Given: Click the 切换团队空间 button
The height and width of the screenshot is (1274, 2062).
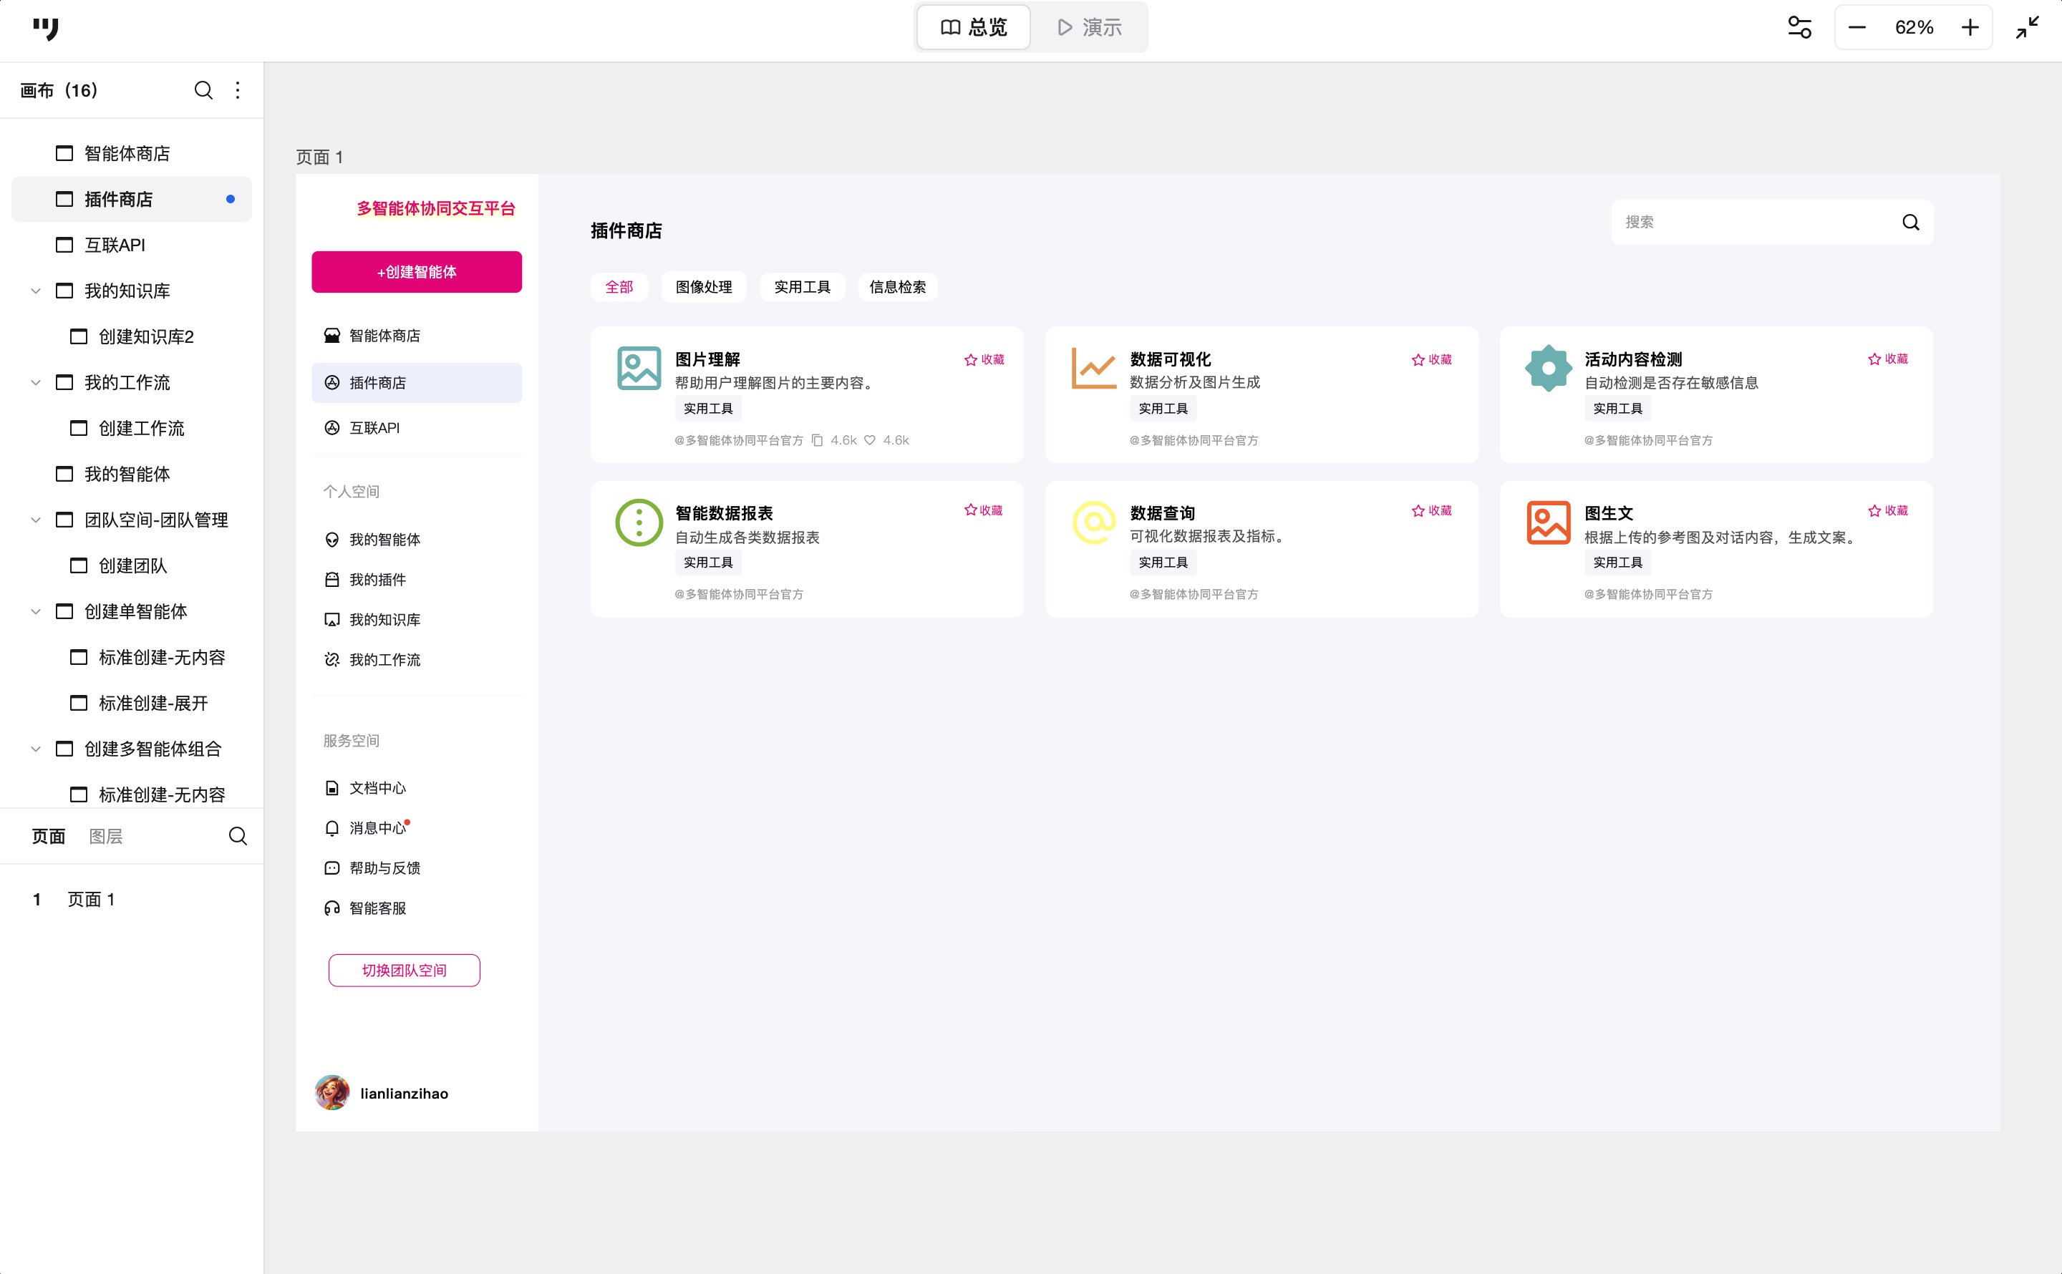Looking at the screenshot, I should [404, 971].
